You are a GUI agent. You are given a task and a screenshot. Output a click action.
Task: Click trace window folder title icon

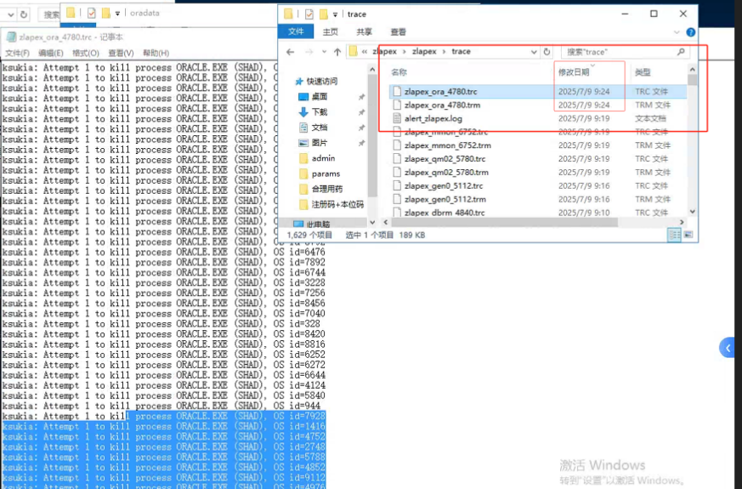tap(288, 14)
